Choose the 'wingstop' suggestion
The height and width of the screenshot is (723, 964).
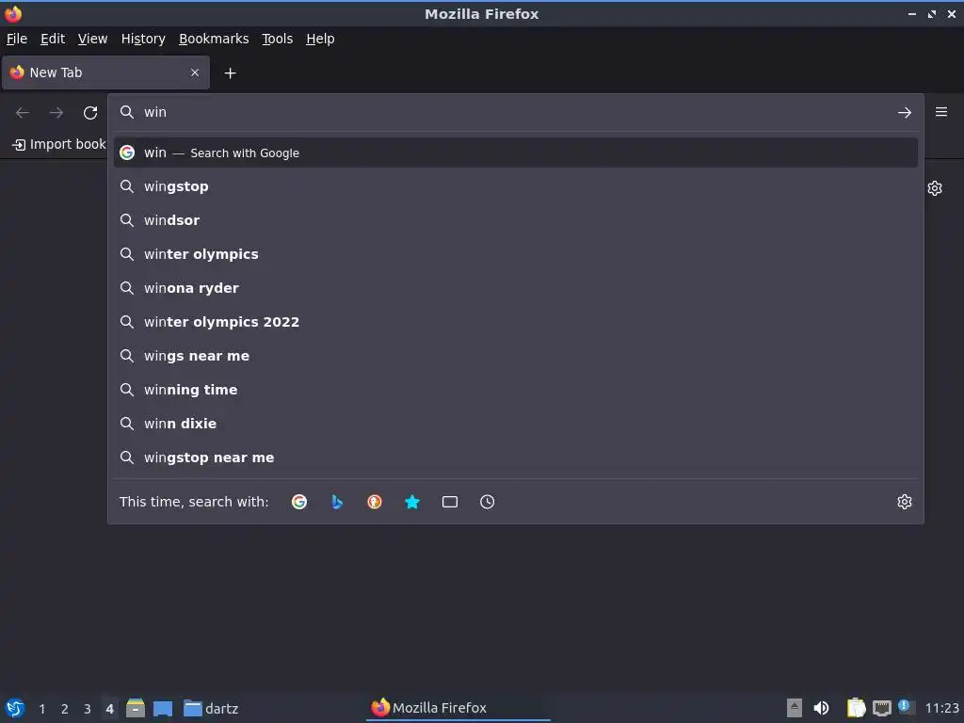[515, 186]
